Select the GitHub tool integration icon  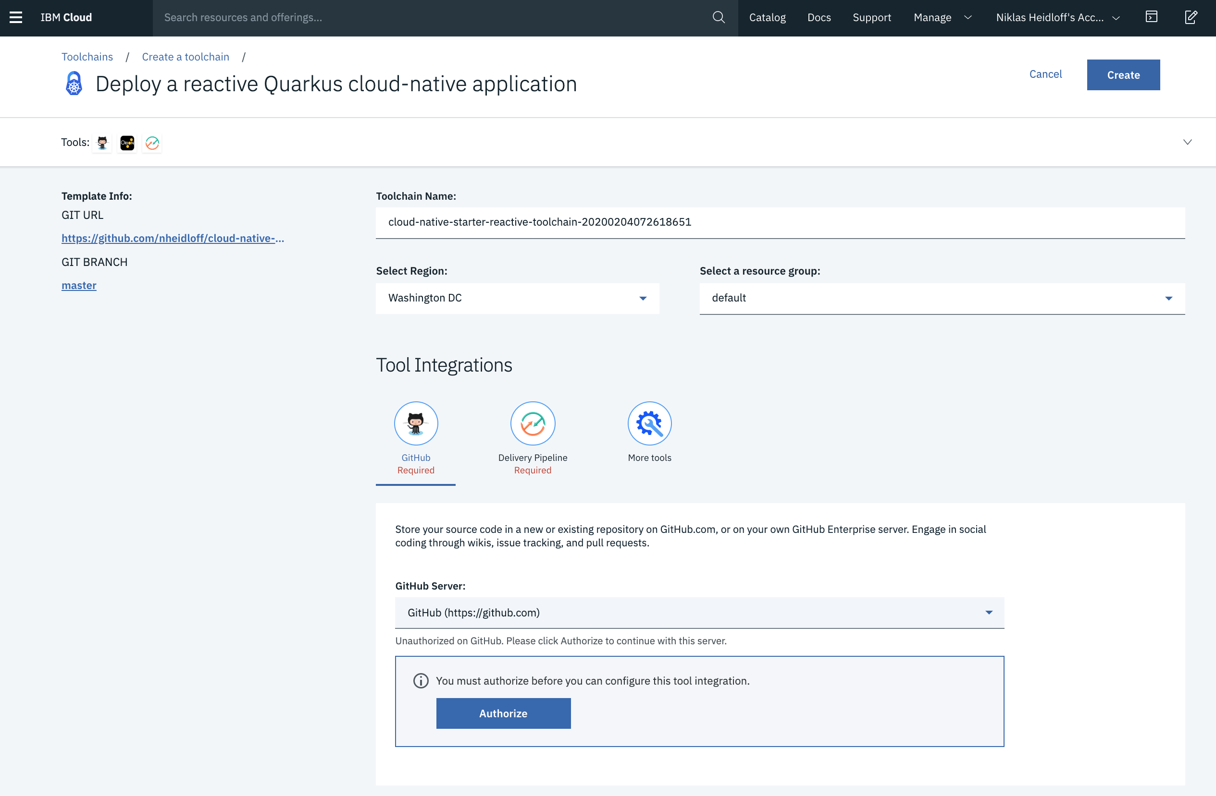point(416,423)
